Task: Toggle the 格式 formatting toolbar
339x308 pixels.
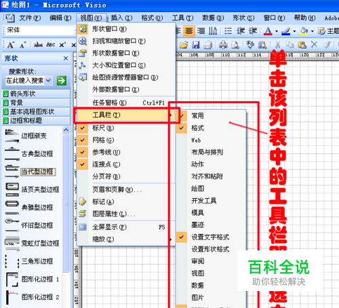Action: tap(211, 128)
